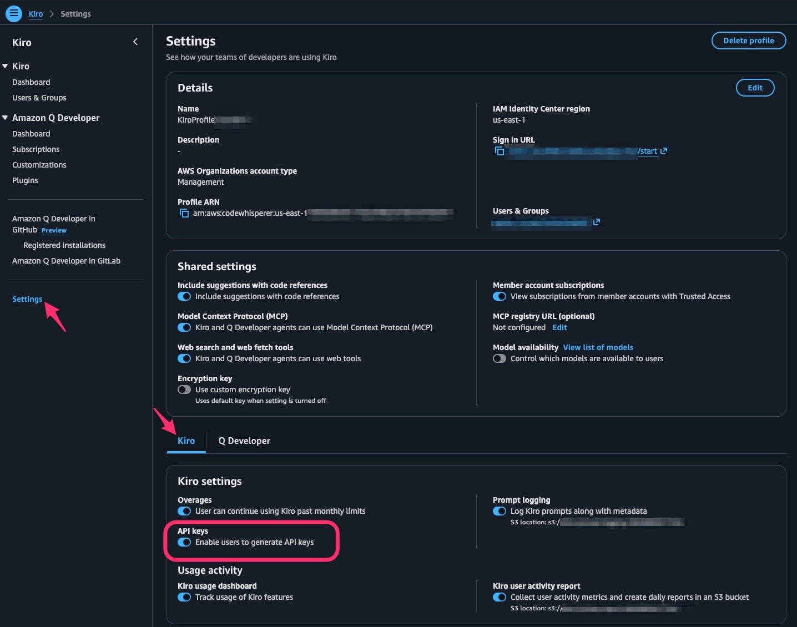Screen dimensions: 797x627
Task: Collapse the Amazon Q Developer section
Action: 5,117
